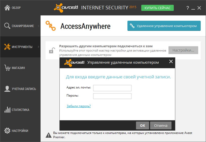Expand the Сканирование submenu arrow
This screenshot has height=142, width=206.
[x=39, y=26]
